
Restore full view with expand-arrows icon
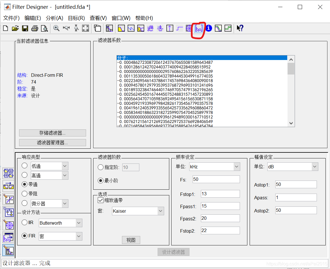(x=85, y=28)
